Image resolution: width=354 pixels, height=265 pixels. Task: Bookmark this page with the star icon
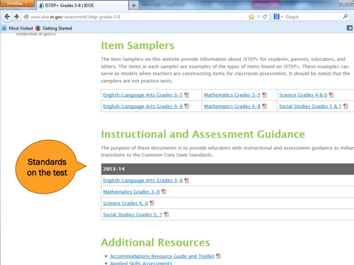(x=251, y=17)
